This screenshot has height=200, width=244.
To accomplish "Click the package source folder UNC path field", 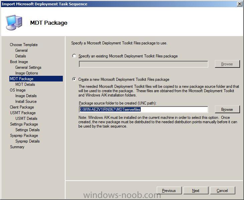I will click(143, 110).
